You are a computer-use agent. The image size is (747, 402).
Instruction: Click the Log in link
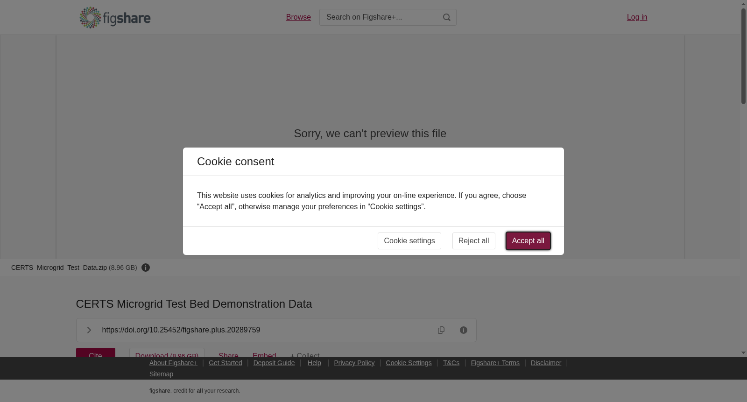(637, 17)
